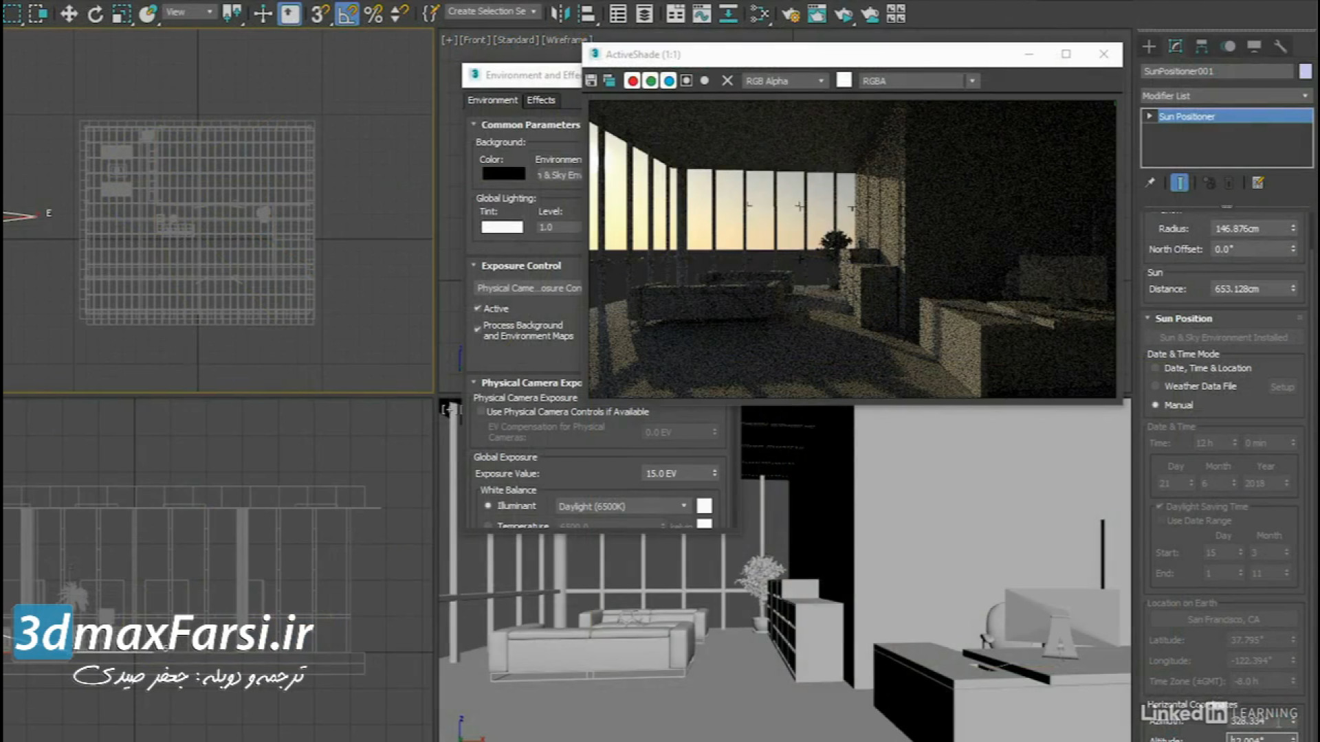Toggle Show End Result button

[1179, 182]
